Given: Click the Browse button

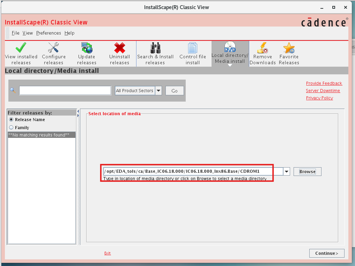Looking at the screenshot, I should [x=307, y=172].
